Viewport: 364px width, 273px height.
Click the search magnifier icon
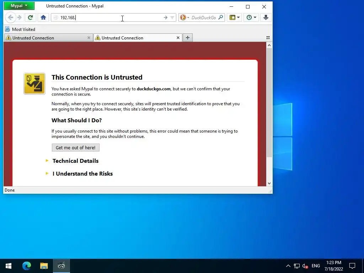coord(221,17)
